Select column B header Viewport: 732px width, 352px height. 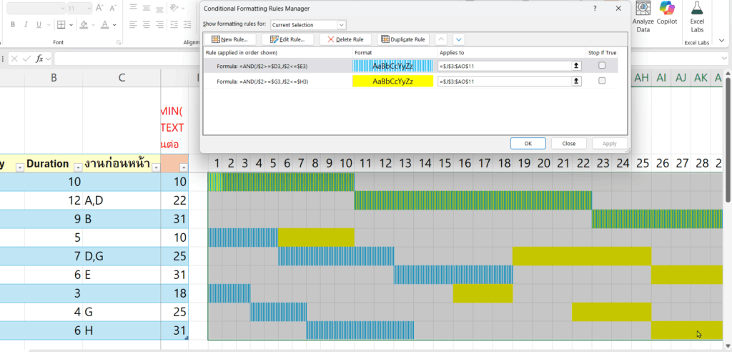pyautogui.click(x=54, y=78)
